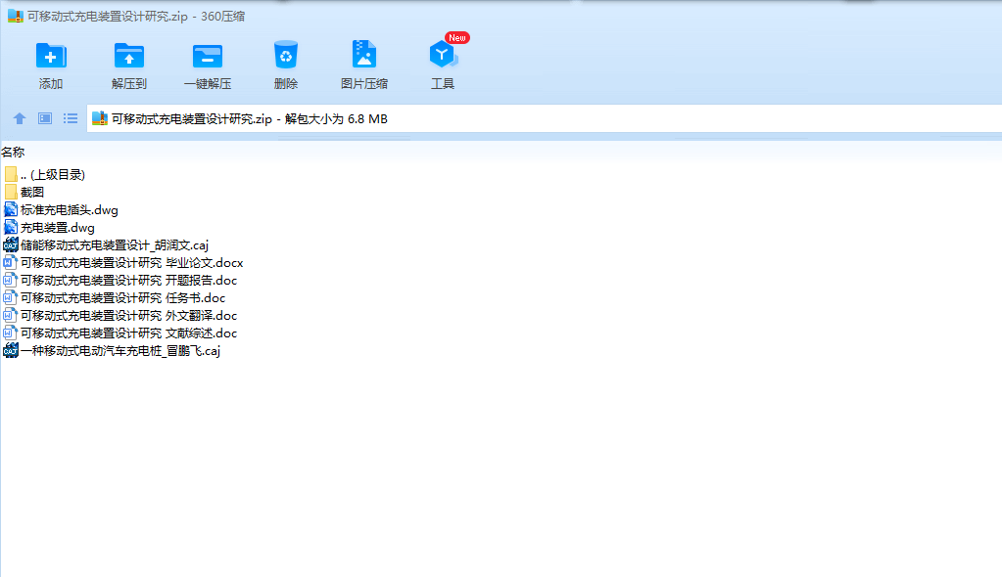This screenshot has width=1002, height=577.
Task: Click the 360压缩 app icon in title bar
Action: coord(16,16)
